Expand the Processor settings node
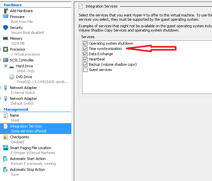This screenshot has width=212, height=181. point(1,49)
